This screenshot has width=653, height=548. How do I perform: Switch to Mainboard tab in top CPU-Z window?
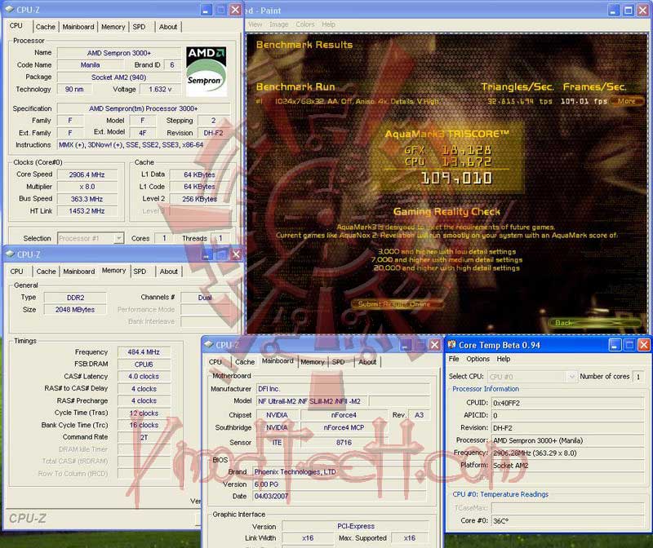78,27
